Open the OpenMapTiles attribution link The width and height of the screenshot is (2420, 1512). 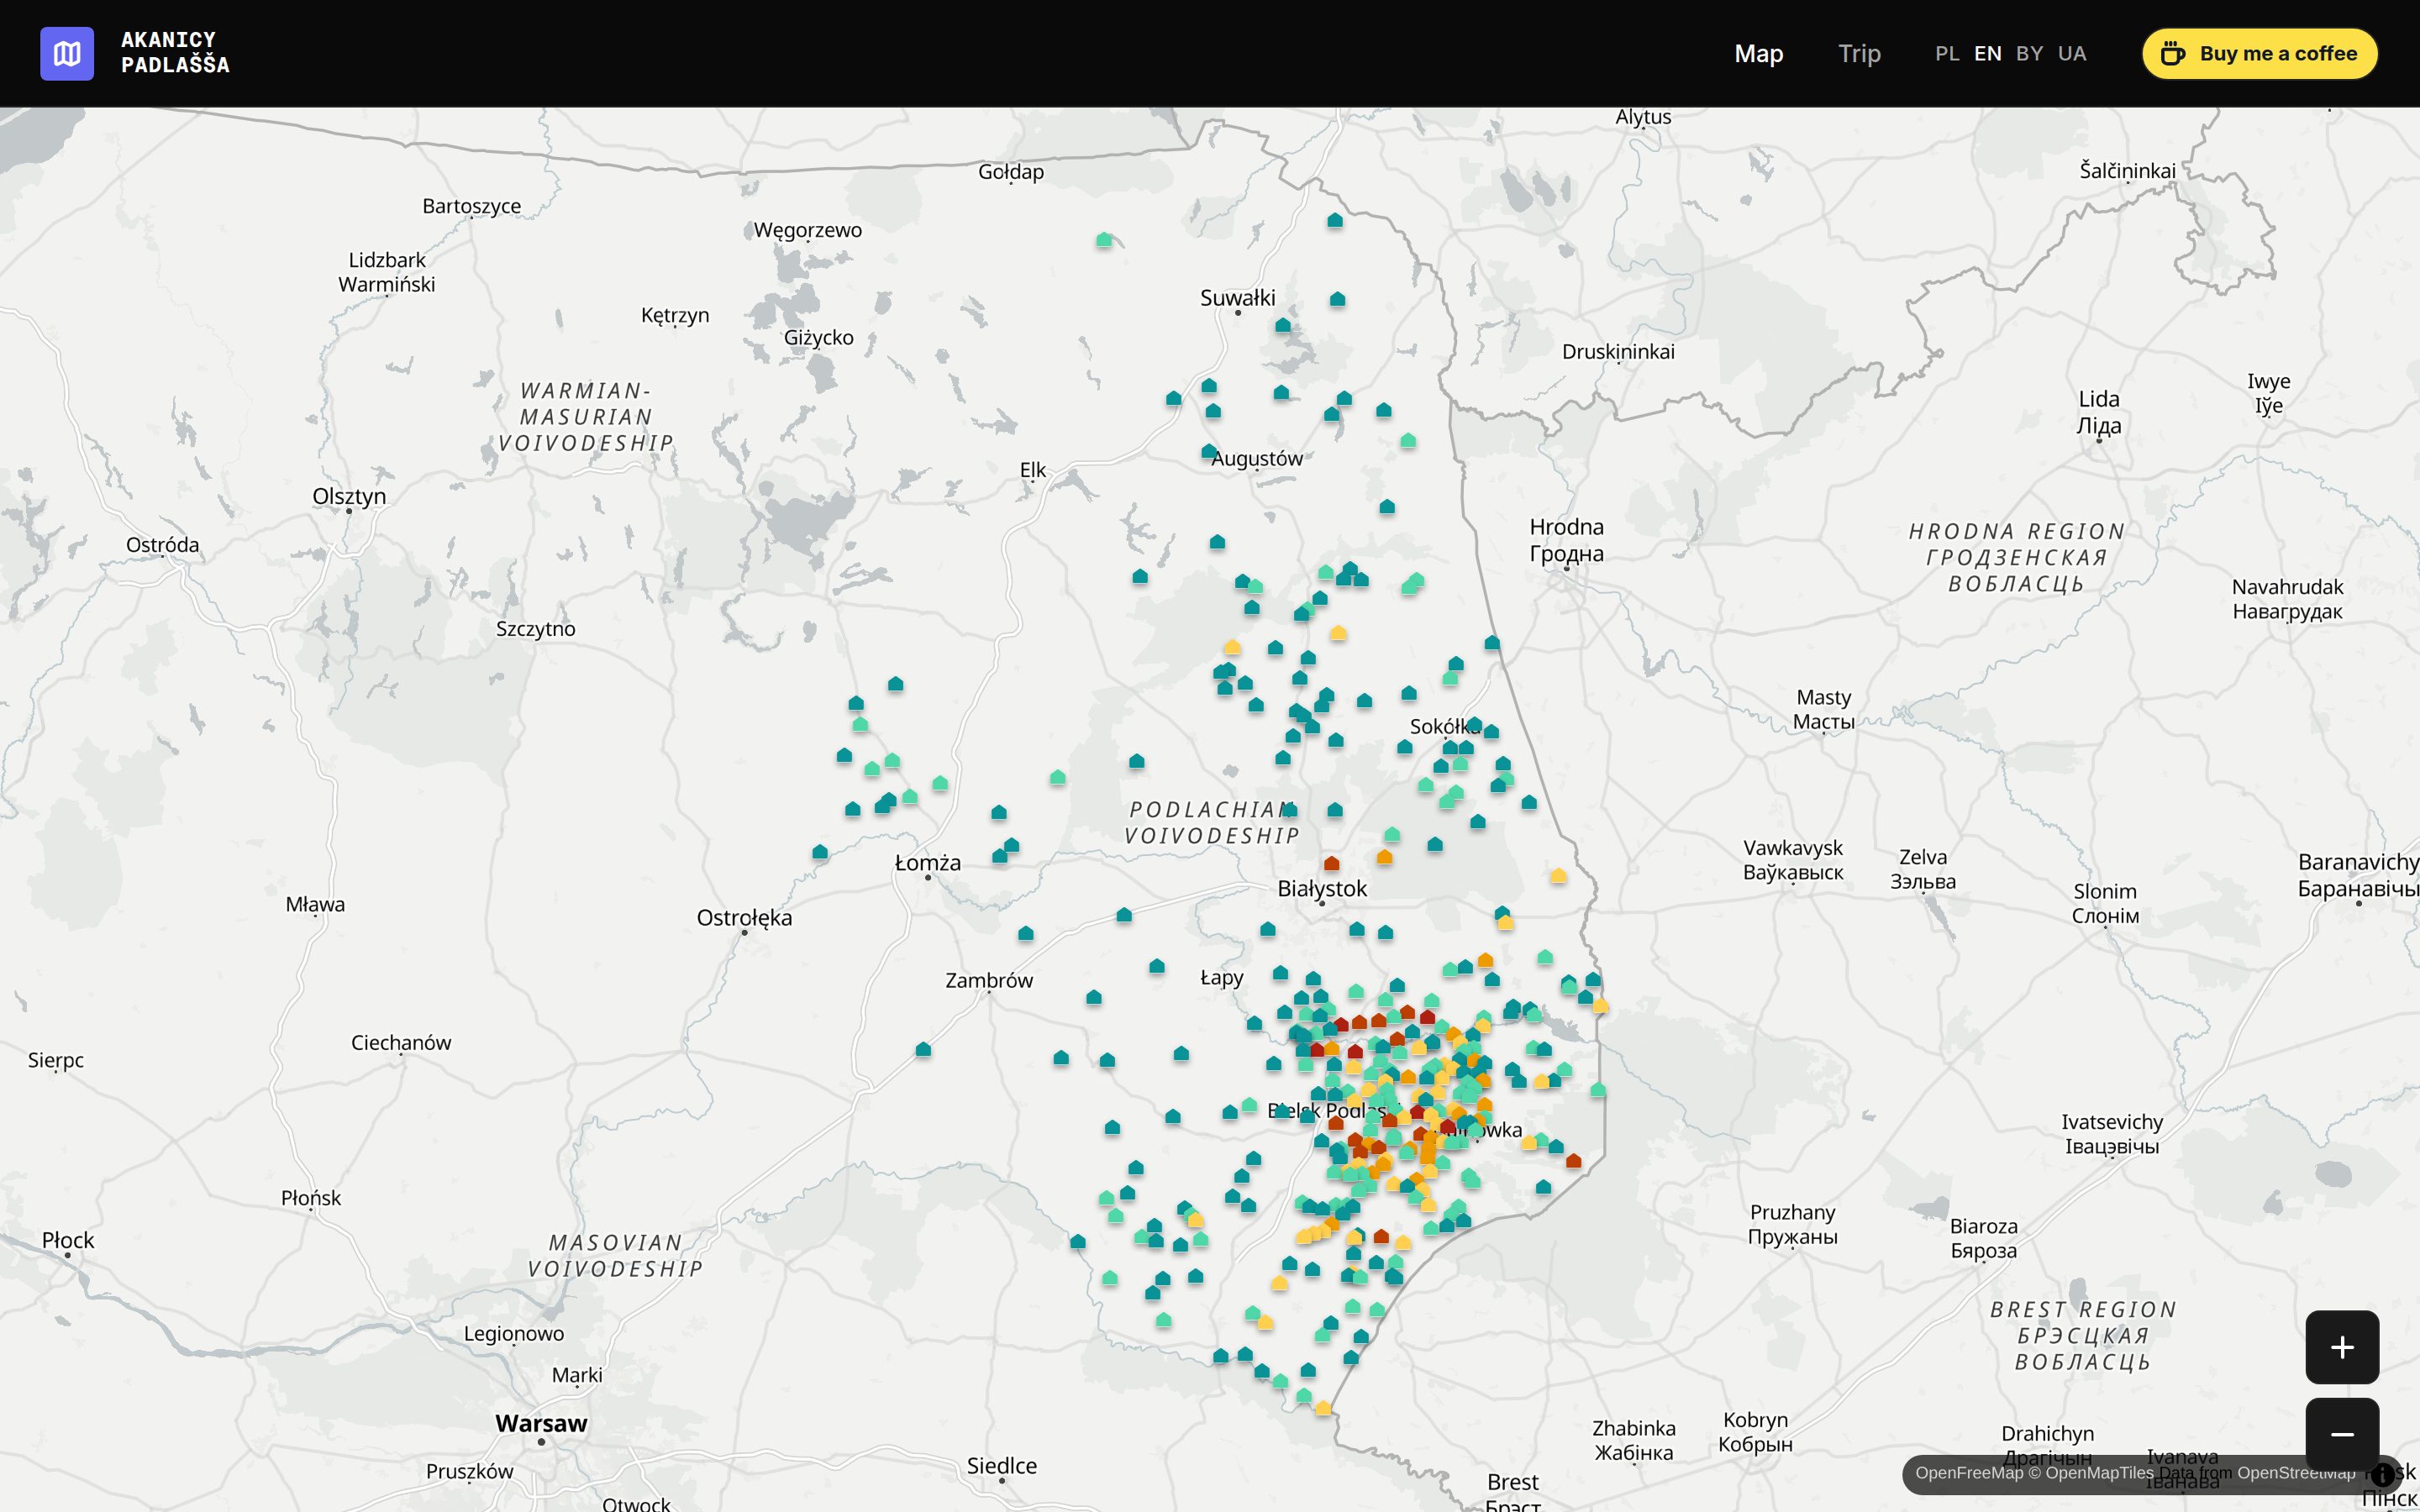[2090, 1473]
